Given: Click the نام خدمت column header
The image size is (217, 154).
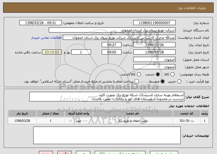Looking at the screenshot, I should point(132,114).
